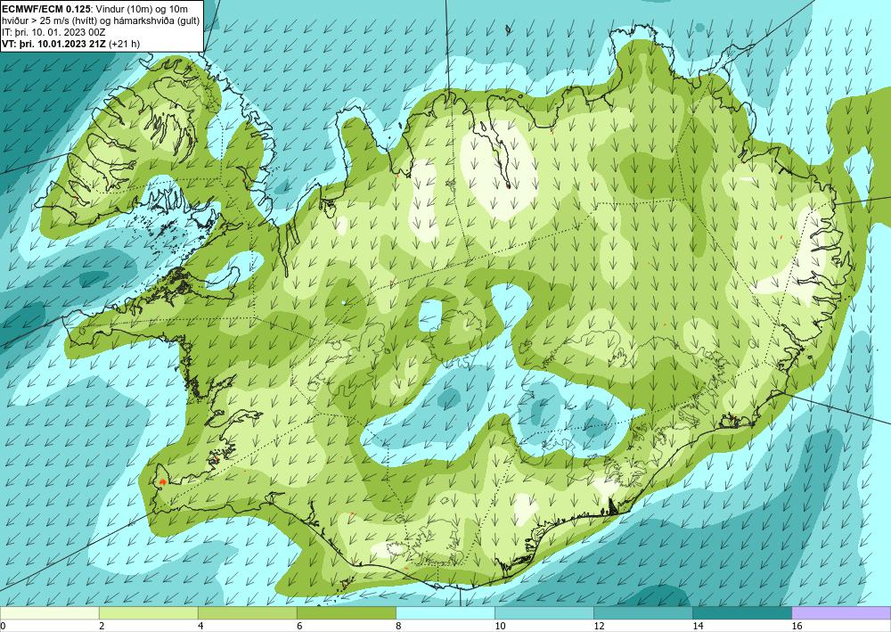
Task: Click the legend label "6"
Action: click(x=299, y=626)
